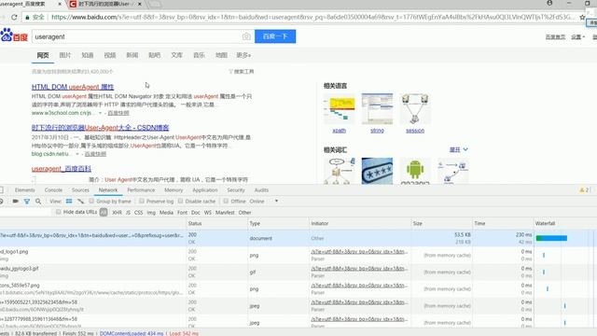The height and width of the screenshot is (336, 597).
Task: Open image search via the camera icon
Action: (246, 36)
